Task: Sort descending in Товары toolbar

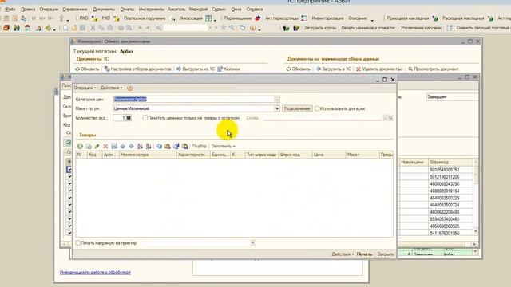Action: [x=149, y=147]
